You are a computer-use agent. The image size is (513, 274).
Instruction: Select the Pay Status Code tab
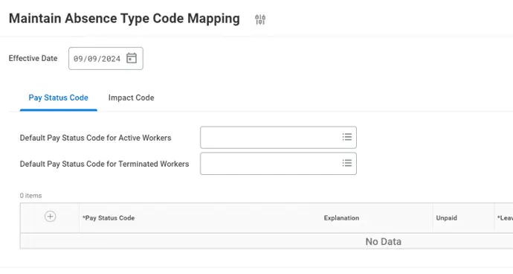(58, 98)
